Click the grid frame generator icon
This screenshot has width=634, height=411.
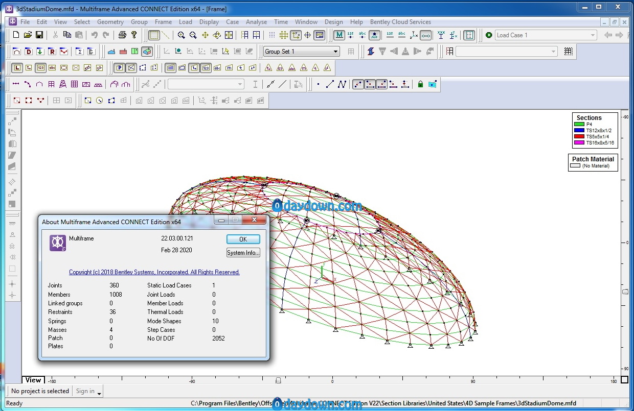[75, 84]
